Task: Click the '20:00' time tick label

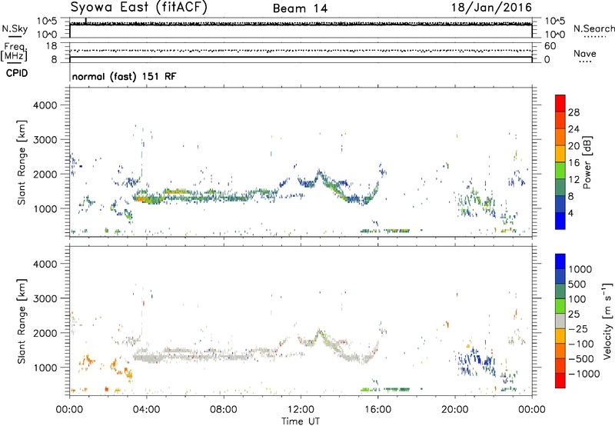Action: (454, 410)
